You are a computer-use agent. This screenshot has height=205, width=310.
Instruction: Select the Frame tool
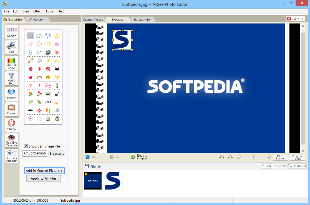point(11,109)
